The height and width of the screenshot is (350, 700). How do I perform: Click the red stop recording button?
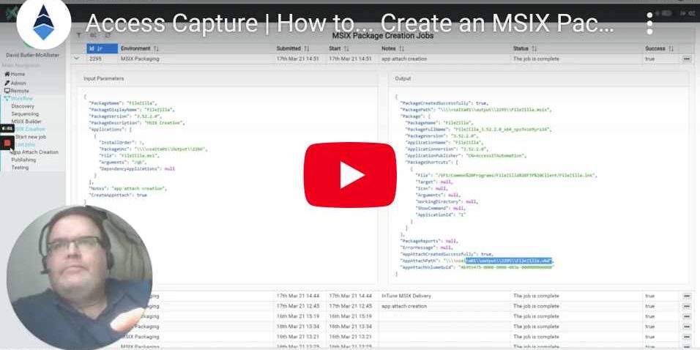[x=7, y=143]
